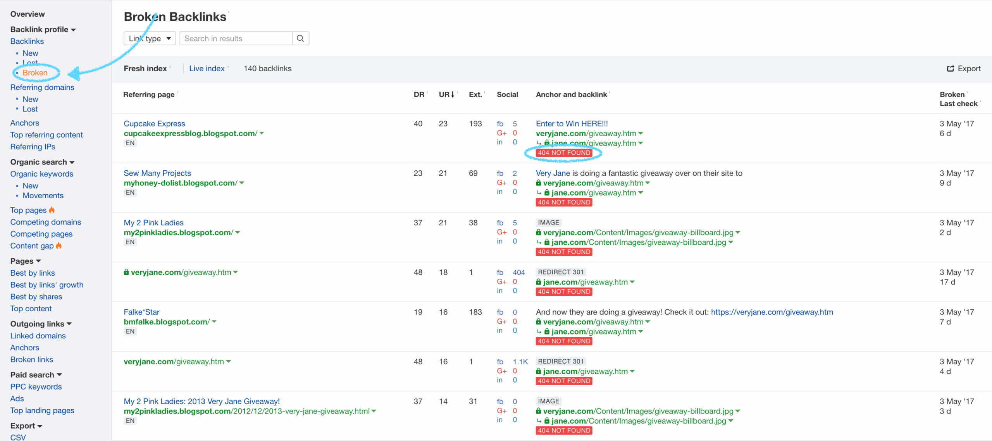This screenshot has height=441, width=992.
Task: Open Referring domains in sidebar
Action: pyautogui.click(x=42, y=87)
